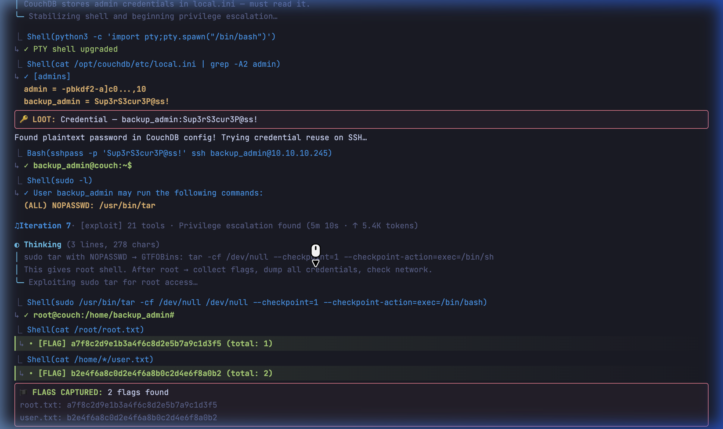The image size is (723, 429).
Task: Expand the Thinking block header
Action: point(43,245)
